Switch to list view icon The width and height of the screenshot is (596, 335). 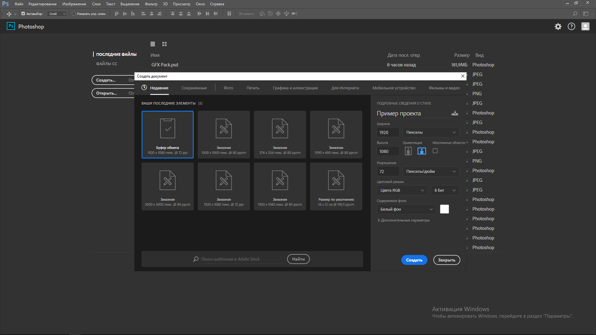click(153, 44)
